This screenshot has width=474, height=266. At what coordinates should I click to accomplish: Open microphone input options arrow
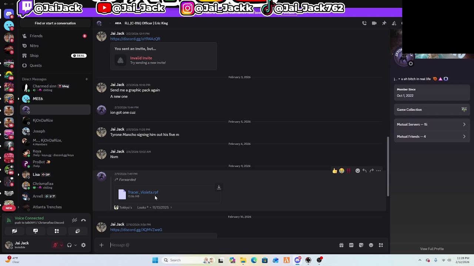[x=61, y=245]
